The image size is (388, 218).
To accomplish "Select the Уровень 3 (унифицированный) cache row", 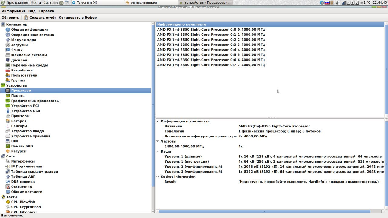I will click(x=270, y=172).
